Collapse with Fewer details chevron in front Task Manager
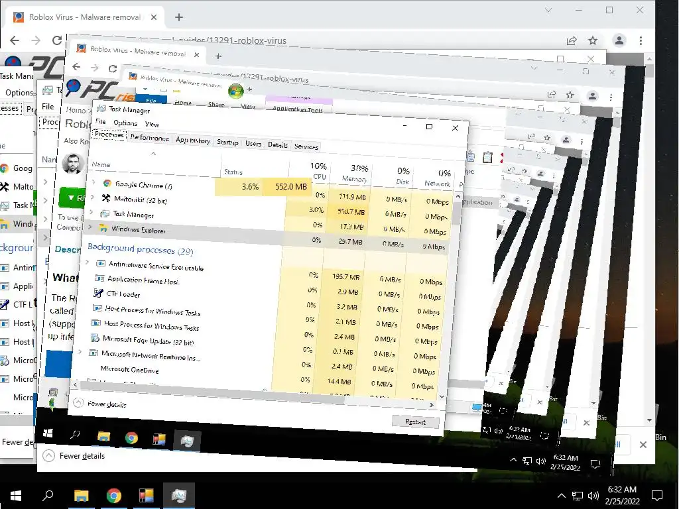 (78, 402)
